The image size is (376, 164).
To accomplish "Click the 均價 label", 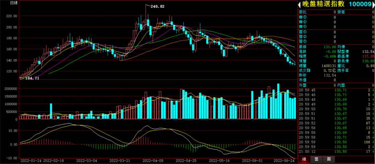I will (x=341, y=47).
